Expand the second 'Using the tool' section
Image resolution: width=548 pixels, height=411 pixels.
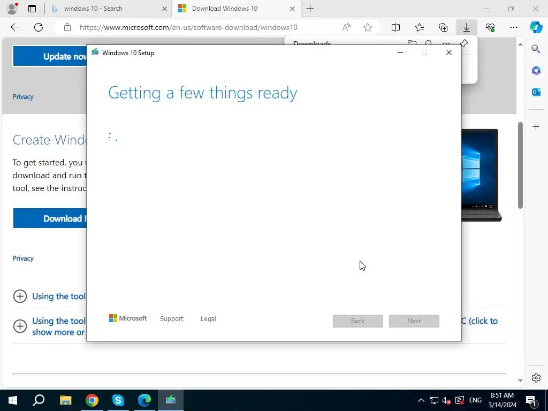20,326
